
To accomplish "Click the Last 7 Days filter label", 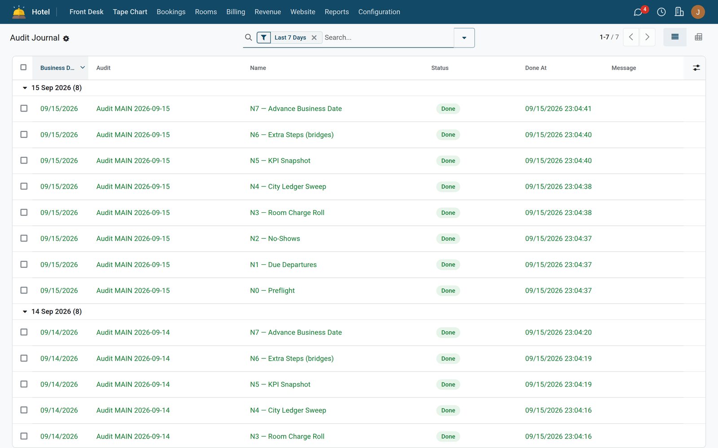I will [290, 38].
